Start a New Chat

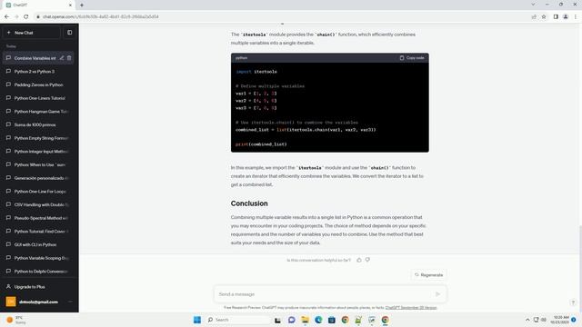32,33
